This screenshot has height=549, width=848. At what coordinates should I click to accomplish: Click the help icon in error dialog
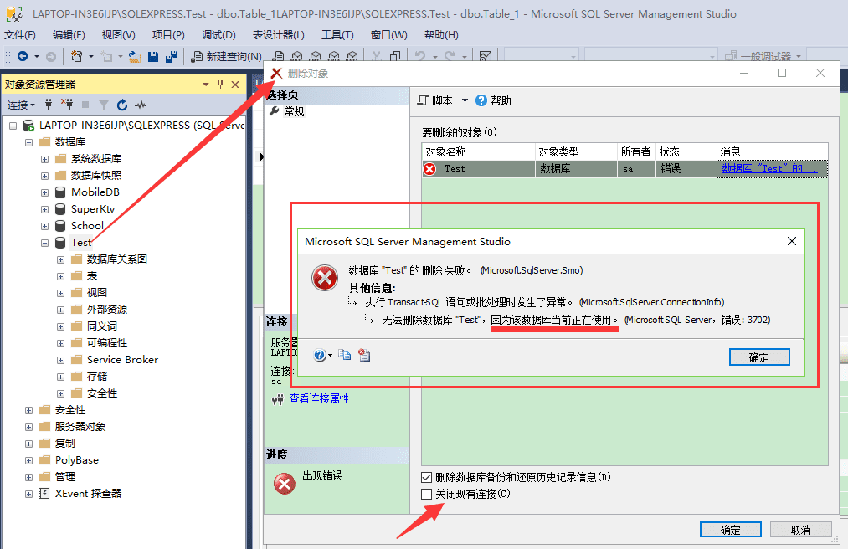coord(320,356)
